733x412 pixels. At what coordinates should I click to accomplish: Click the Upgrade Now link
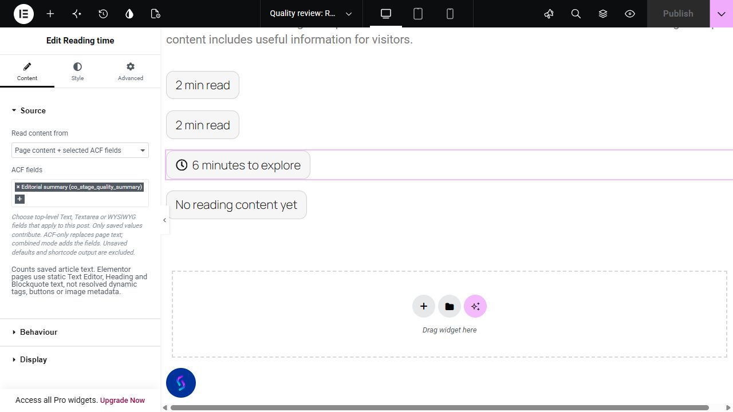coord(123,401)
